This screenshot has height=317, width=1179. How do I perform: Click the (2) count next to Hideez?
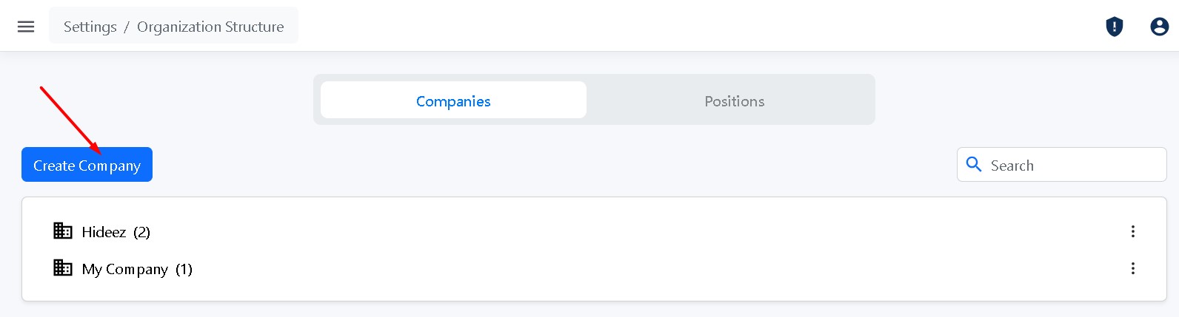[x=141, y=232]
